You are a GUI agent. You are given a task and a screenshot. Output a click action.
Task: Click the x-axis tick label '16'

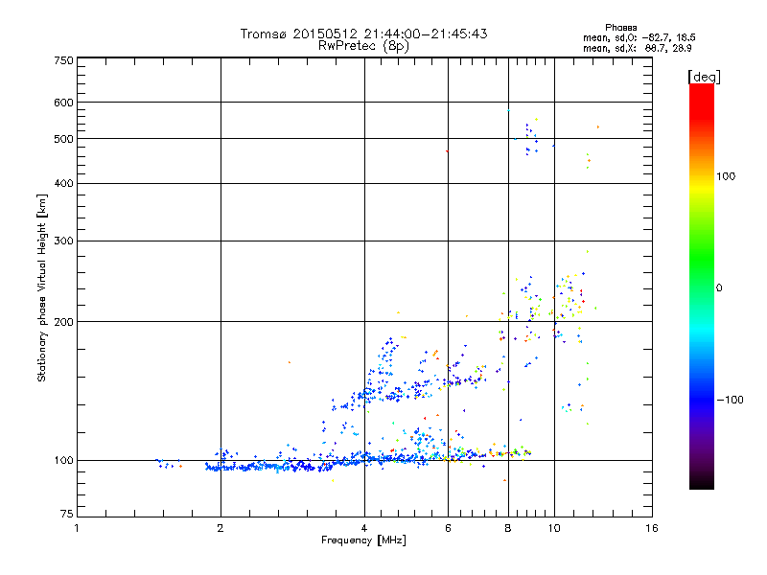pyautogui.click(x=652, y=528)
